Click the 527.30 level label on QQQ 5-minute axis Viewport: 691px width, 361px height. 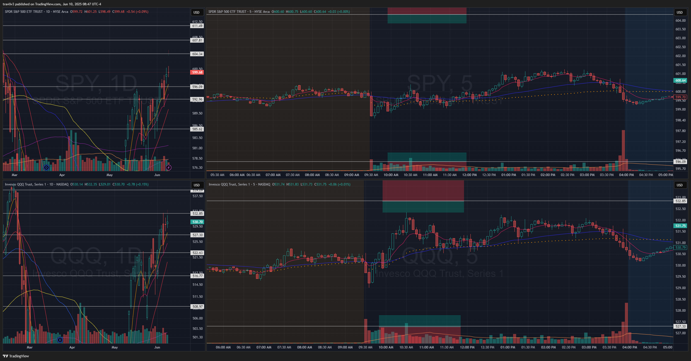point(680,326)
